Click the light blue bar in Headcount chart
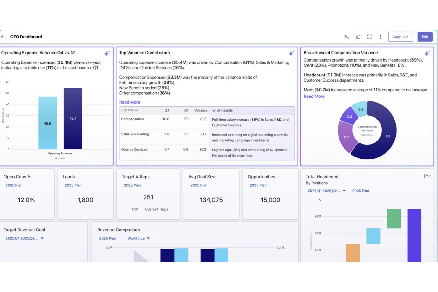Viewport: 438px width, 292px height. [x=373, y=236]
